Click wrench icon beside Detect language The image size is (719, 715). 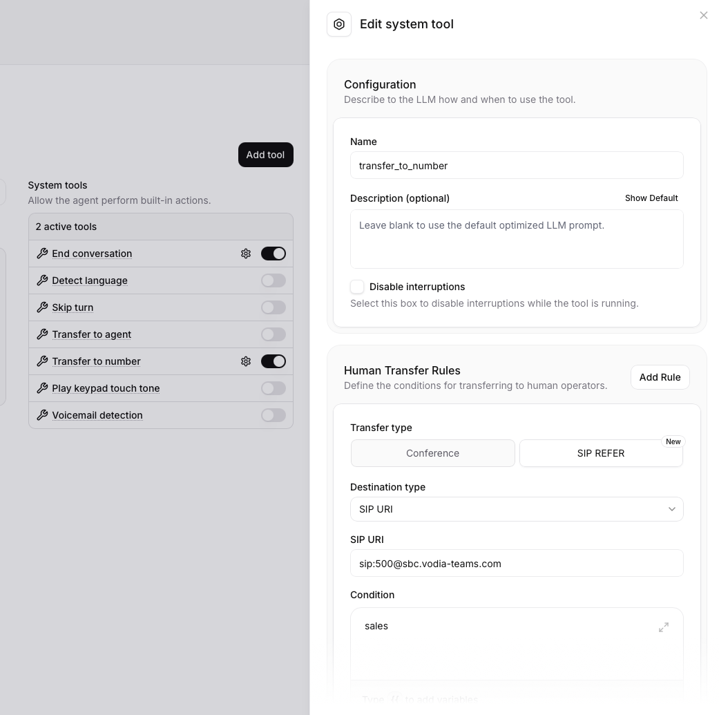42,280
